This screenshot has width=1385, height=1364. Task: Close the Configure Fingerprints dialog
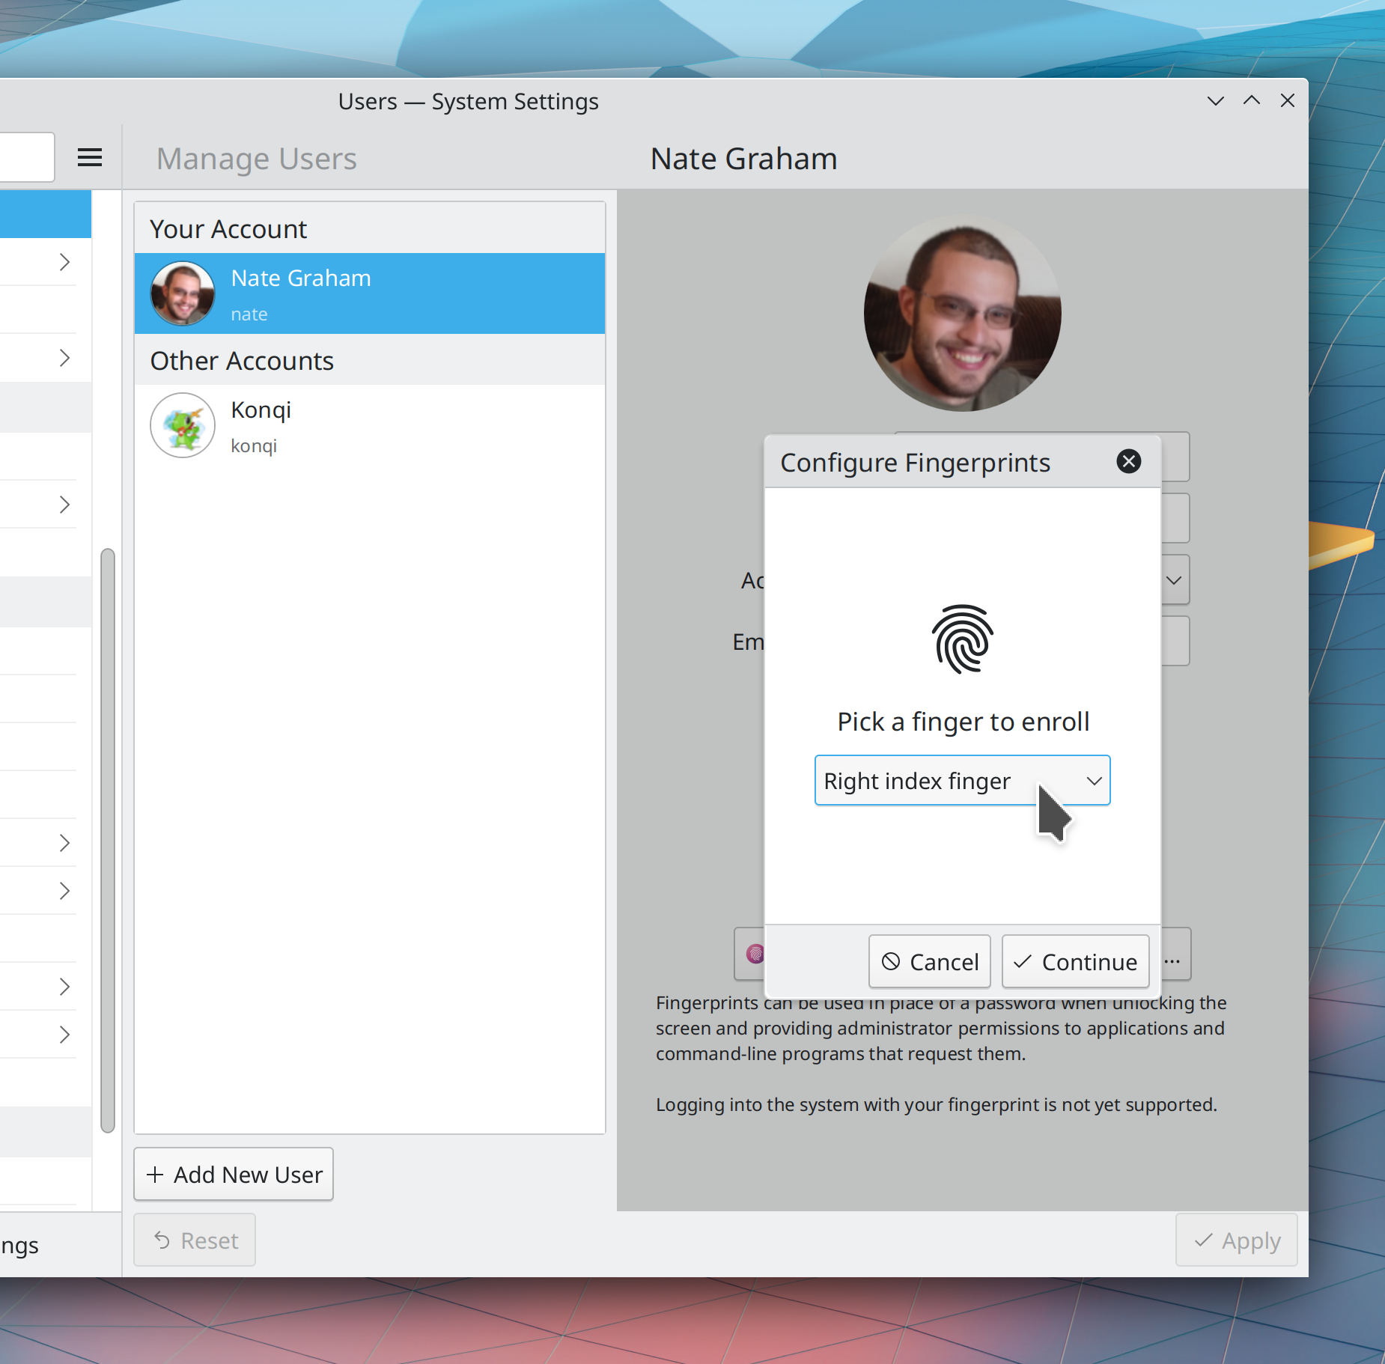pyautogui.click(x=1128, y=461)
